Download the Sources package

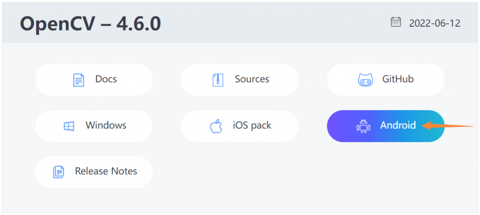[x=240, y=80]
